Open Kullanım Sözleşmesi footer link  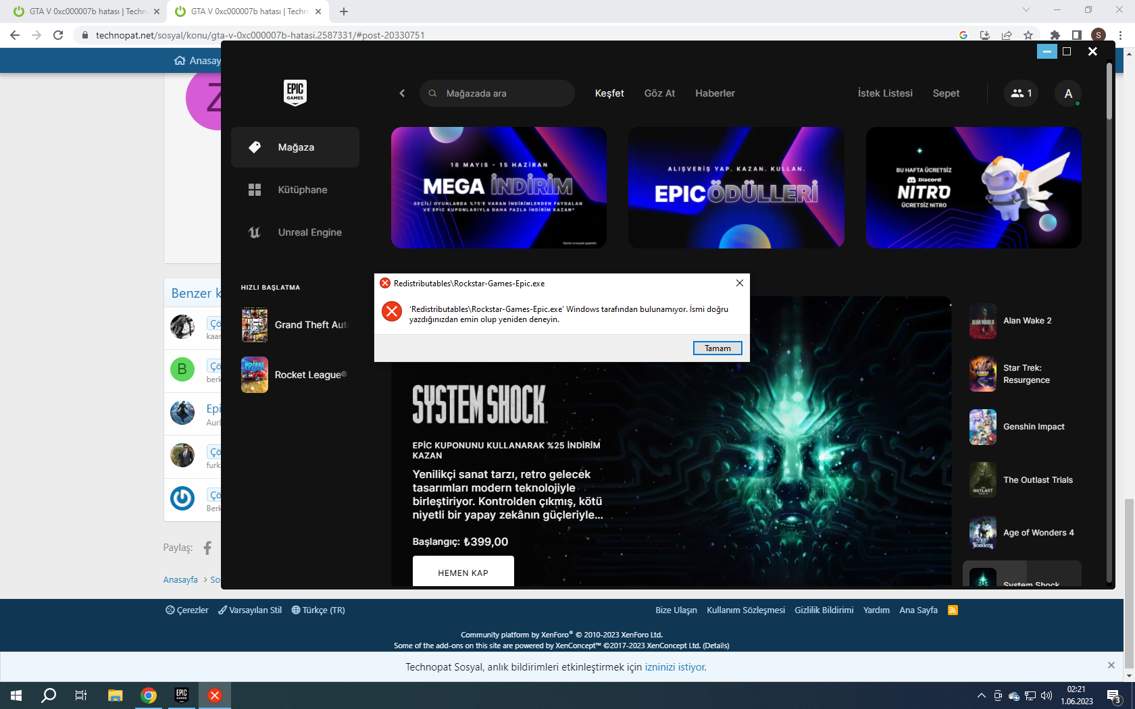point(746,610)
